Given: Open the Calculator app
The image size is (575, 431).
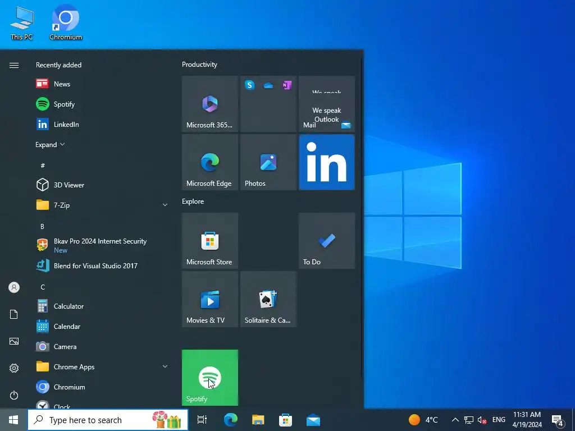Looking at the screenshot, I should [102, 306].
